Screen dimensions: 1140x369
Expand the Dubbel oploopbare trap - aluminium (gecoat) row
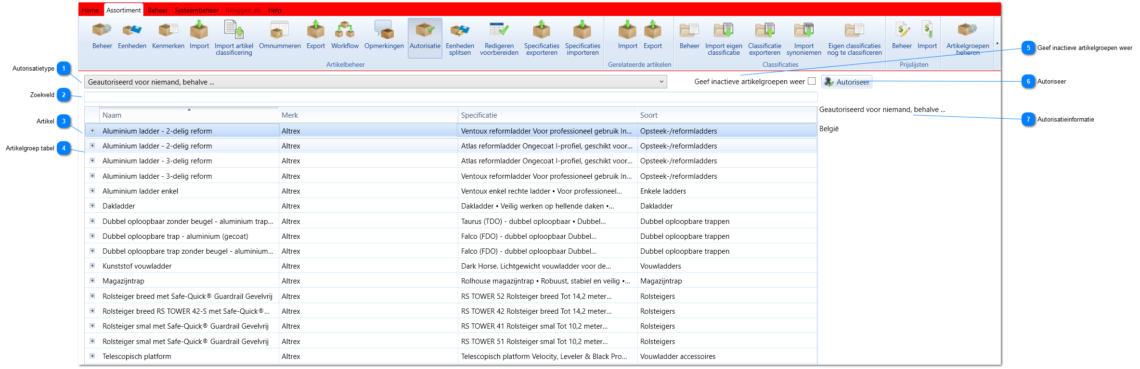pyautogui.click(x=92, y=236)
